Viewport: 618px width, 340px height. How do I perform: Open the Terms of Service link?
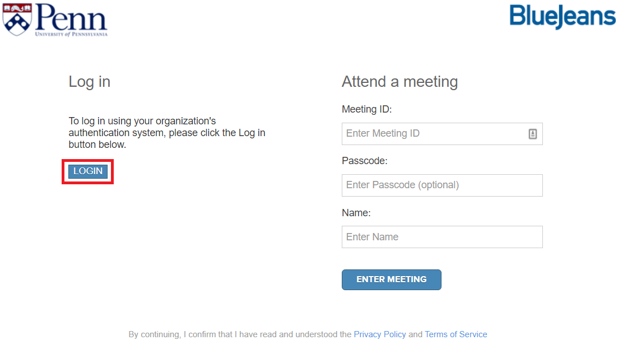pyautogui.click(x=456, y=334)
